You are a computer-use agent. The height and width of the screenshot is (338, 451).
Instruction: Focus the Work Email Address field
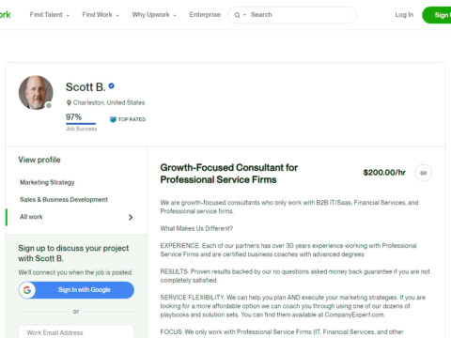tap(76, 332)
